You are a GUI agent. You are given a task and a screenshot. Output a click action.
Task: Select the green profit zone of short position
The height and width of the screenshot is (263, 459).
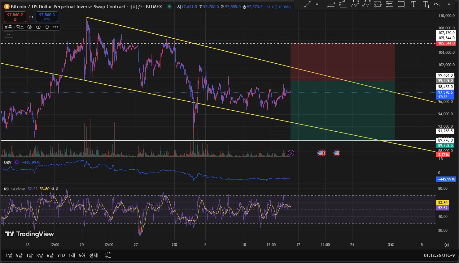(343, 111)
